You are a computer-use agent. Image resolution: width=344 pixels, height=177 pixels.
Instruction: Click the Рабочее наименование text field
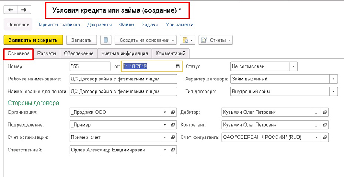tap(123, 79)
